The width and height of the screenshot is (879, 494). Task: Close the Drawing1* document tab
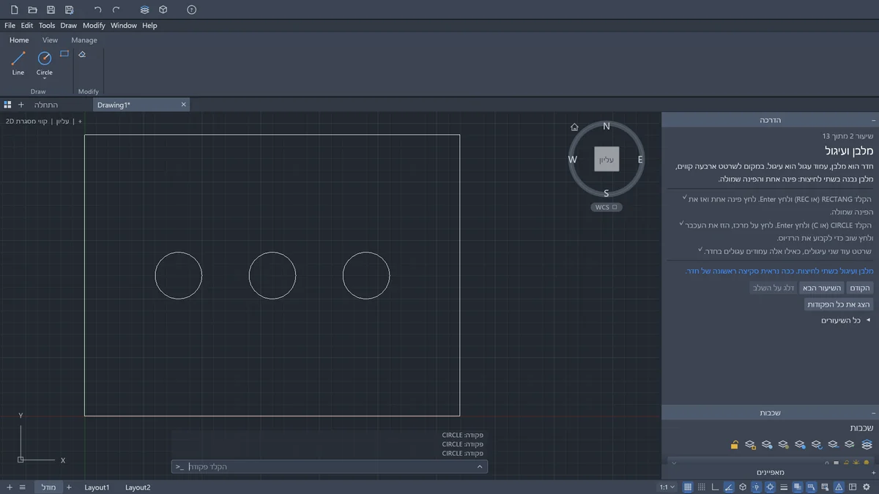[184, 105]
